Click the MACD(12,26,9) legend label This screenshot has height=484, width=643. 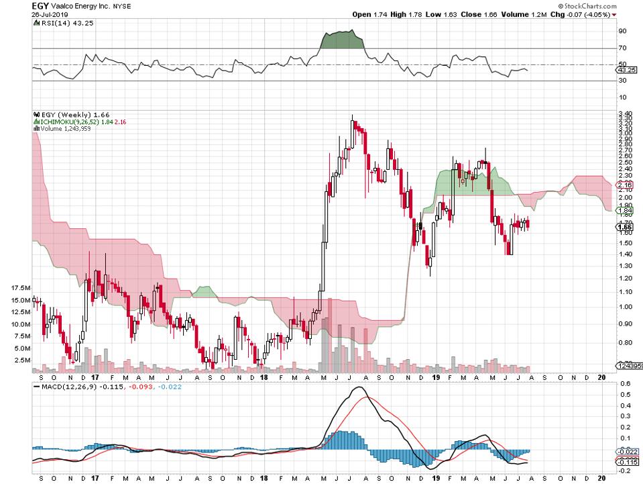[x=69, y=387]
